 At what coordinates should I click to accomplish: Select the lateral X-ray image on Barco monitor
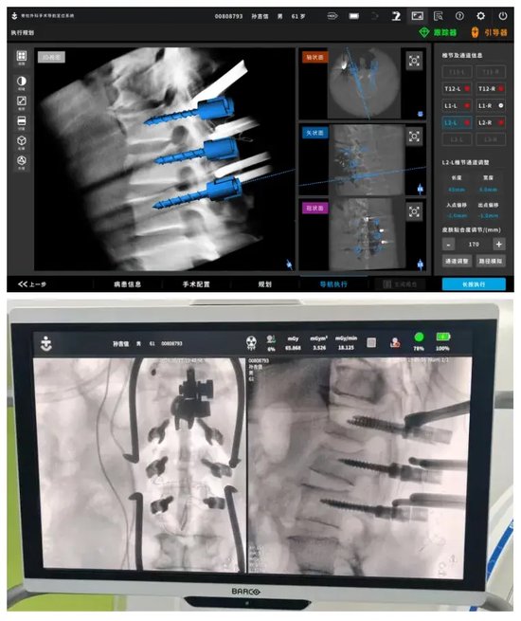coord(359,466)
